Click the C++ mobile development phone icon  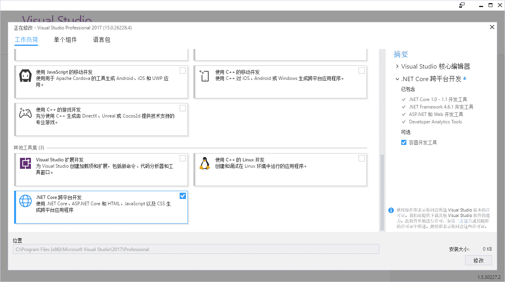coord(204,76)
